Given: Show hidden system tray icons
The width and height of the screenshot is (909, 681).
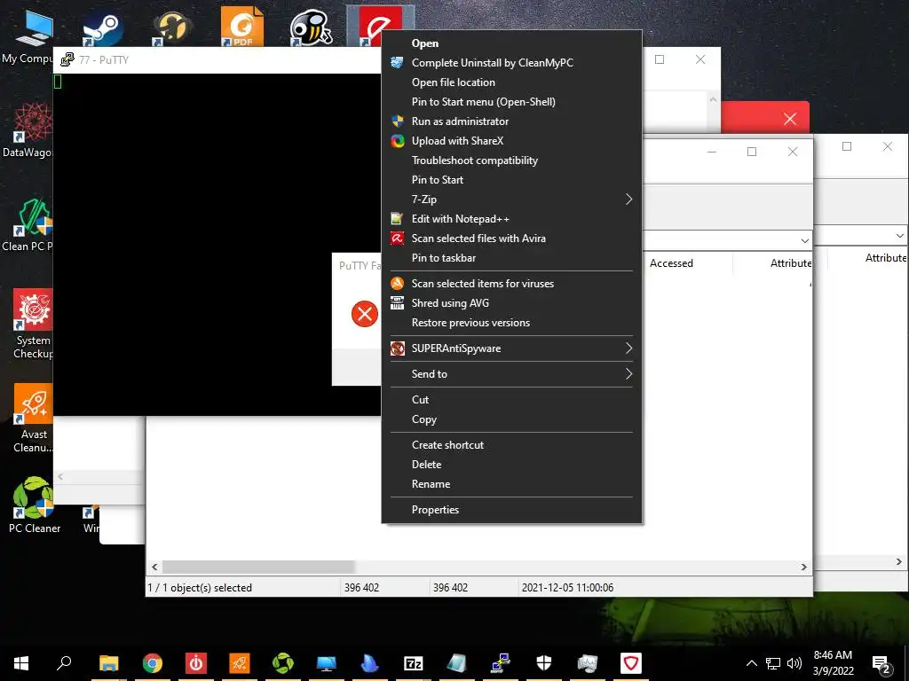Looking at the screenshot, I should pyautogui.click(x=751, y=663).
